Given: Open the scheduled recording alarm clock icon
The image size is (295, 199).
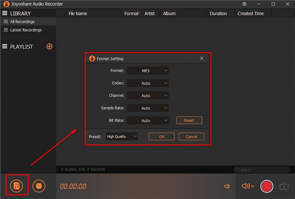Looking at the screenshot, I should 39,186.
